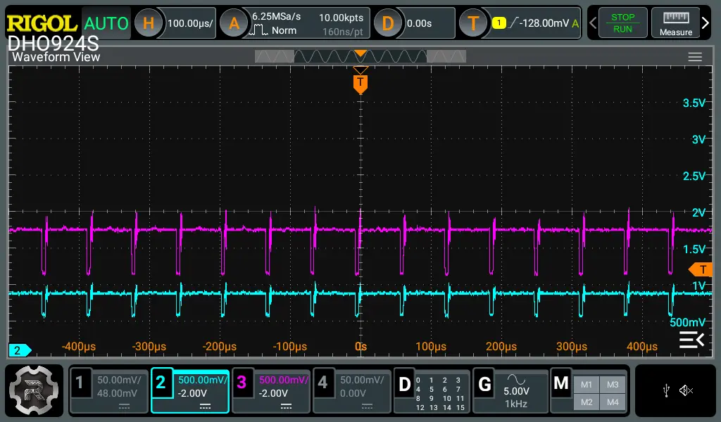Select math channel M2

pyautogui.click(x=587, y=402)
